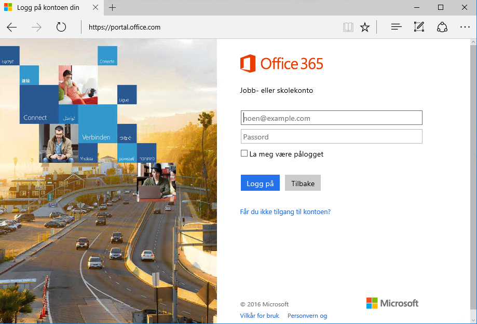The image size is (477, 324).
Task: Close the 'Logg på kontoen din' tab
Action: click(96, 7)
